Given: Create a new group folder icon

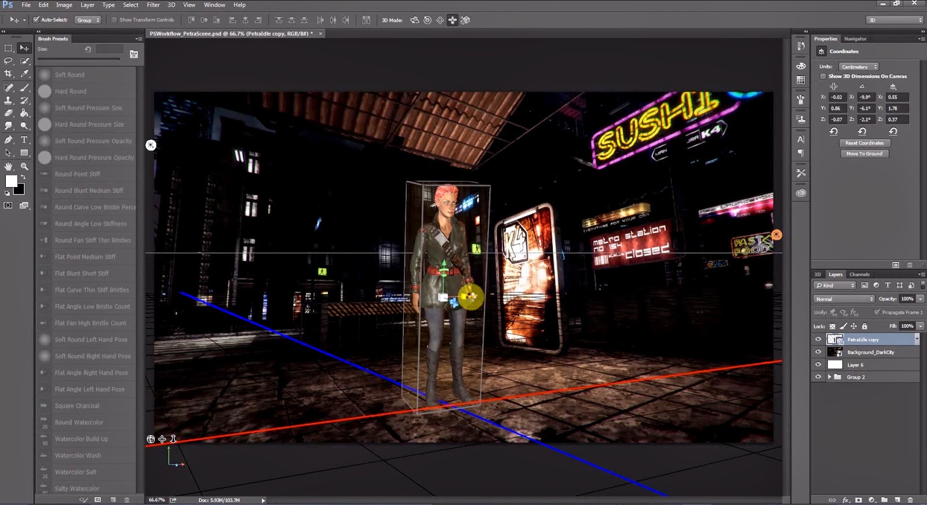Looking at the screenshot, I should click(x=884, y=500).
